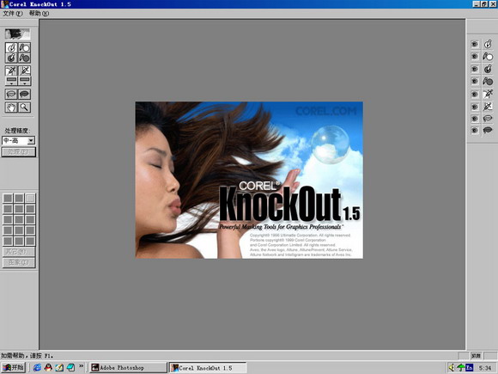This screenshot has width=498, height=374.
Task: Toggle eye beside white-circle pen in right panel
Action: point(475,44)
